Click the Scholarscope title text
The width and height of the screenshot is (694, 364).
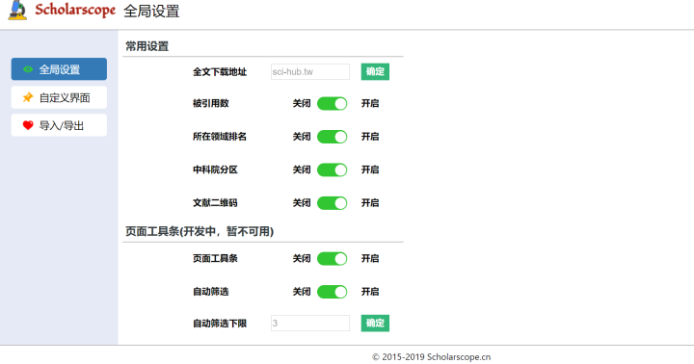[75, 10]
